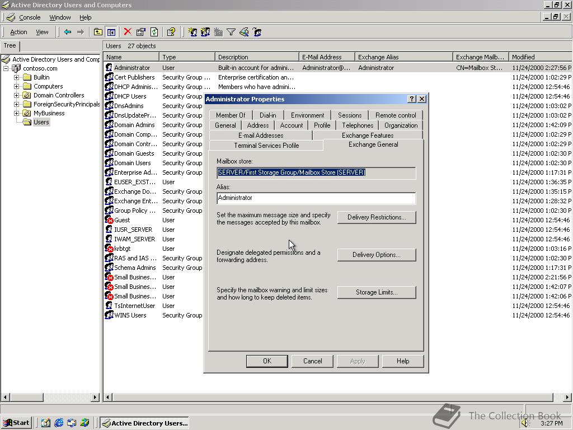Click the Name column header
The height and width of the screenshot is (430, 573).
tap(131, 57)
